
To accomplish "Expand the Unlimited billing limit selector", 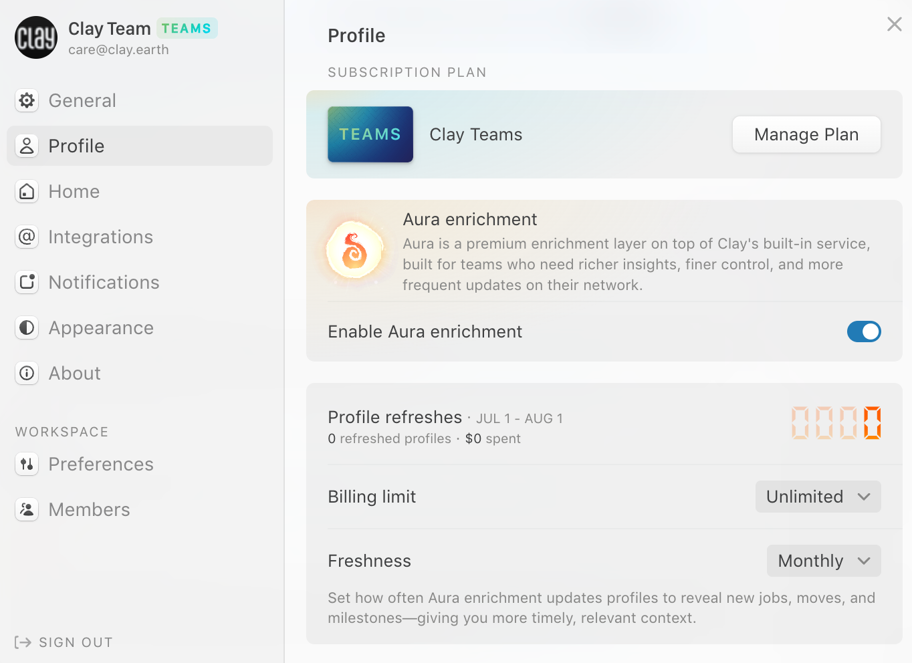I will (x=818, y=497).
